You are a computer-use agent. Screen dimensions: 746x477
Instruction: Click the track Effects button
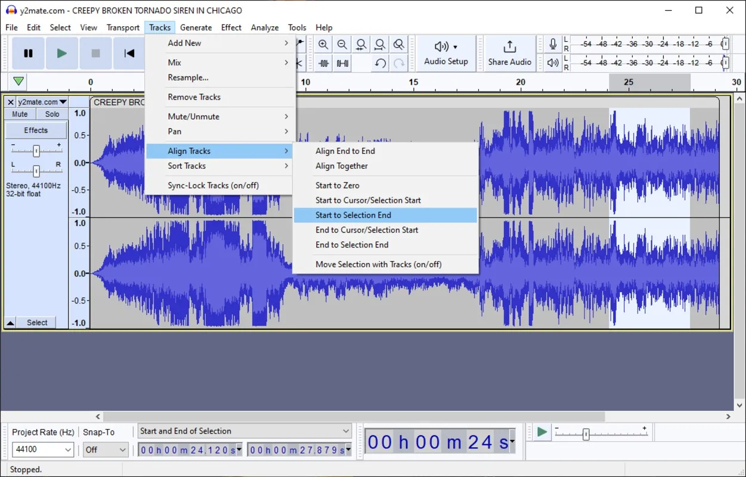click(36, 130)
